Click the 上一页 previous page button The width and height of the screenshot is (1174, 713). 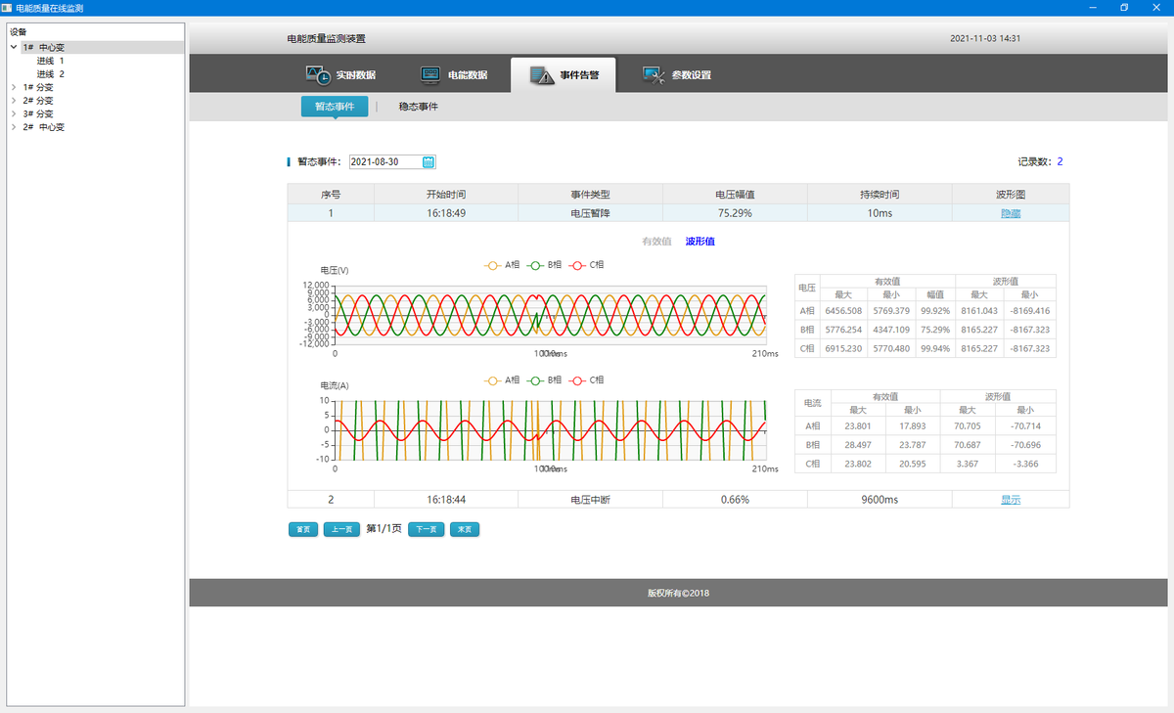(341, 529)
